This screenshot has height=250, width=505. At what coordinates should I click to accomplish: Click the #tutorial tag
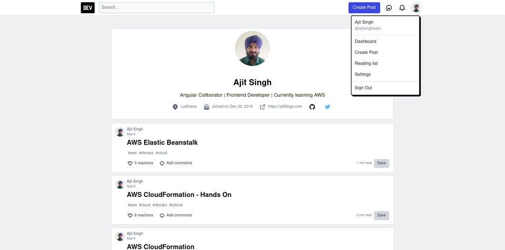[x=176, y=205]
